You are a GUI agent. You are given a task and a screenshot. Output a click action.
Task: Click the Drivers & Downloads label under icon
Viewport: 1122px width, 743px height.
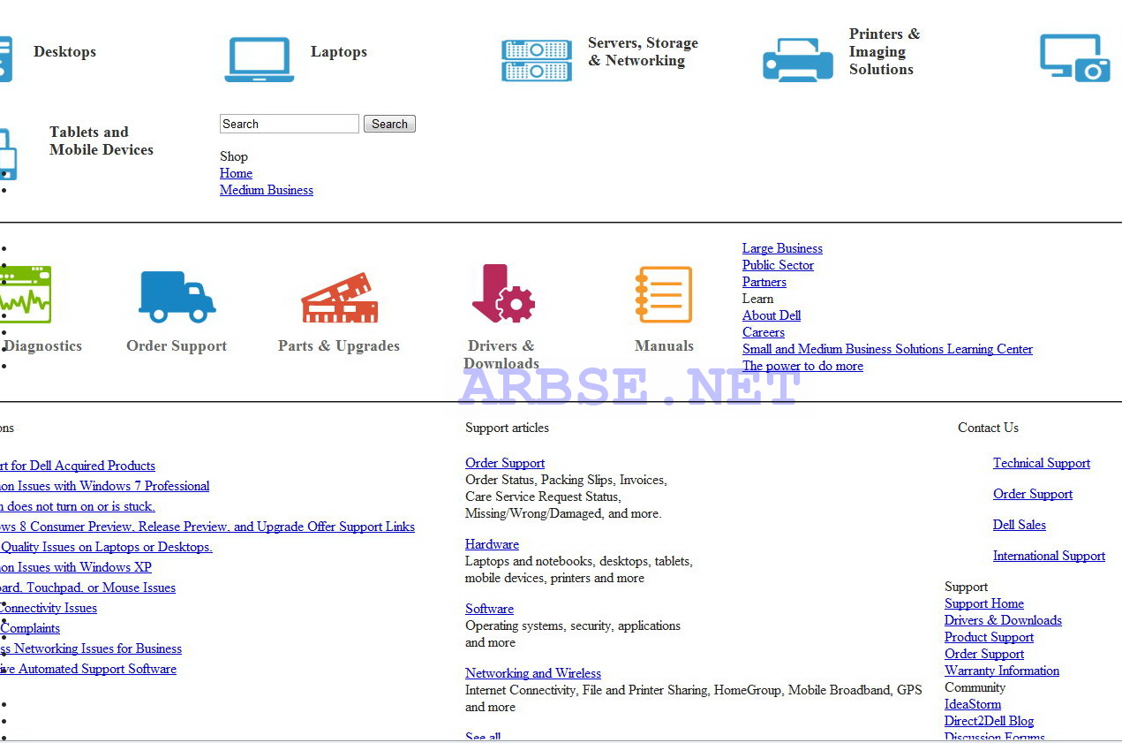501,354
